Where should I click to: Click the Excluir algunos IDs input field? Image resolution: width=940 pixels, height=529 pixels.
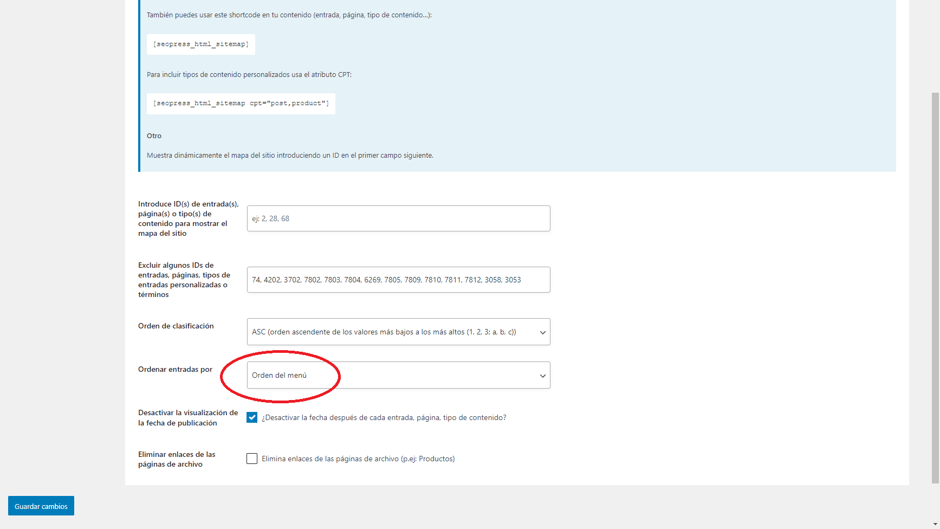(398, 280)
